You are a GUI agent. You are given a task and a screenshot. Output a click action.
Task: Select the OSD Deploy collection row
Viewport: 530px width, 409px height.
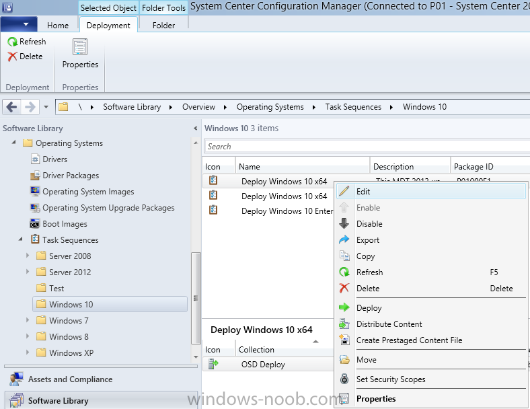268,365
